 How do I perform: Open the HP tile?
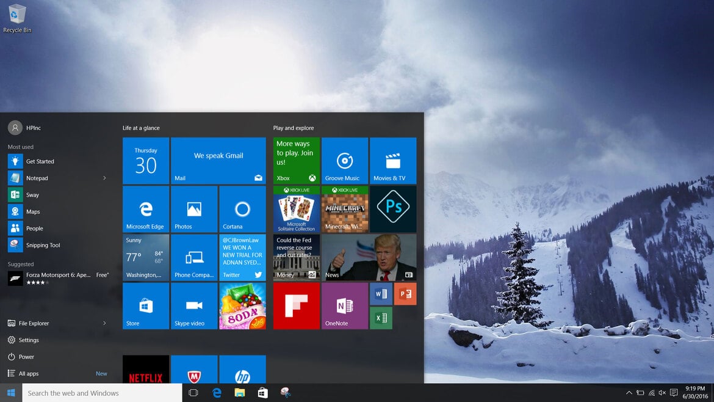pyautogui.click(x=242, y=369)
